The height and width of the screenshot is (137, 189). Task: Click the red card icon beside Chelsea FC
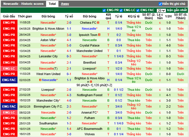click(x=98, y=23)
